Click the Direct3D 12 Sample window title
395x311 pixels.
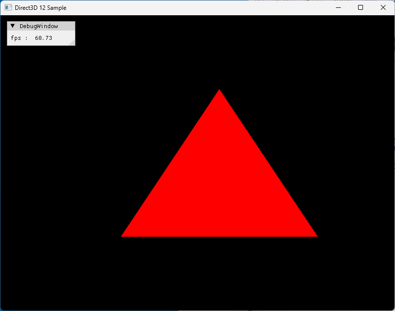point(40,8)
